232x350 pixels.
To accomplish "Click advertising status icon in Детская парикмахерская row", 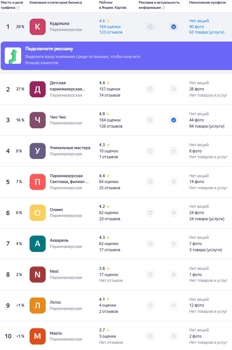I will pyautogui.click(x=150, y=89).
